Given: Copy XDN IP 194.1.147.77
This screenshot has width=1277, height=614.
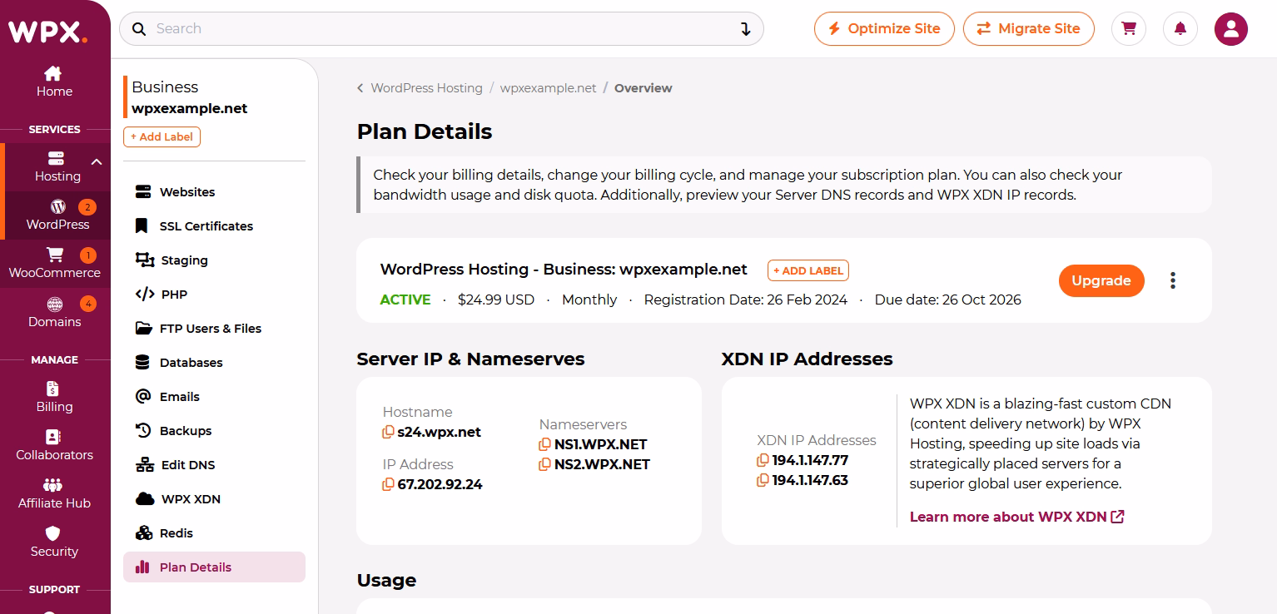Looking at the screenshot, I should 763,461.
